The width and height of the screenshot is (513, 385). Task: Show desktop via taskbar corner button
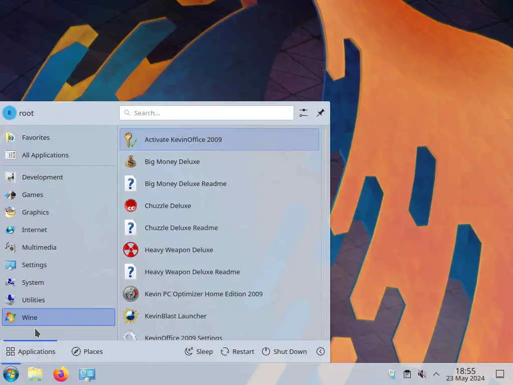[x=499, y=374]
